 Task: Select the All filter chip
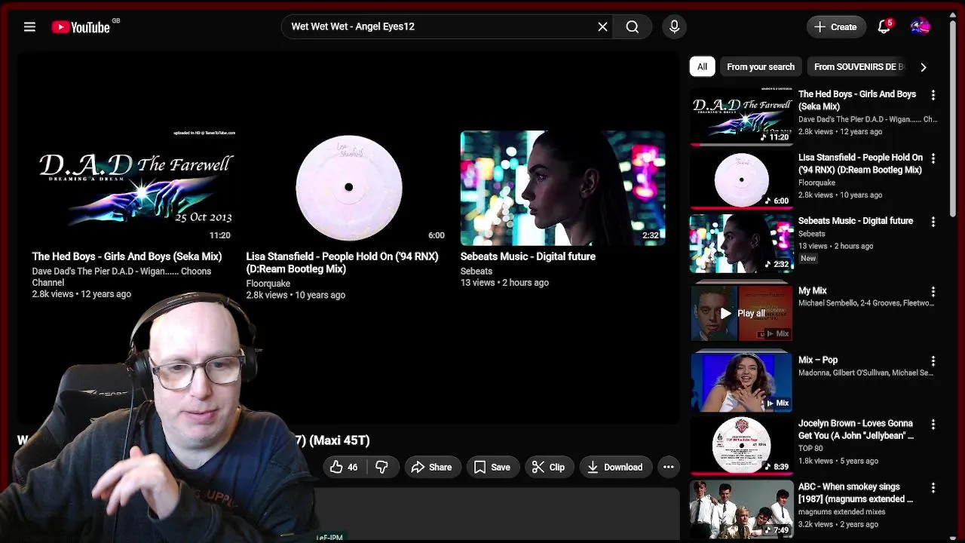tap(702, 66)
